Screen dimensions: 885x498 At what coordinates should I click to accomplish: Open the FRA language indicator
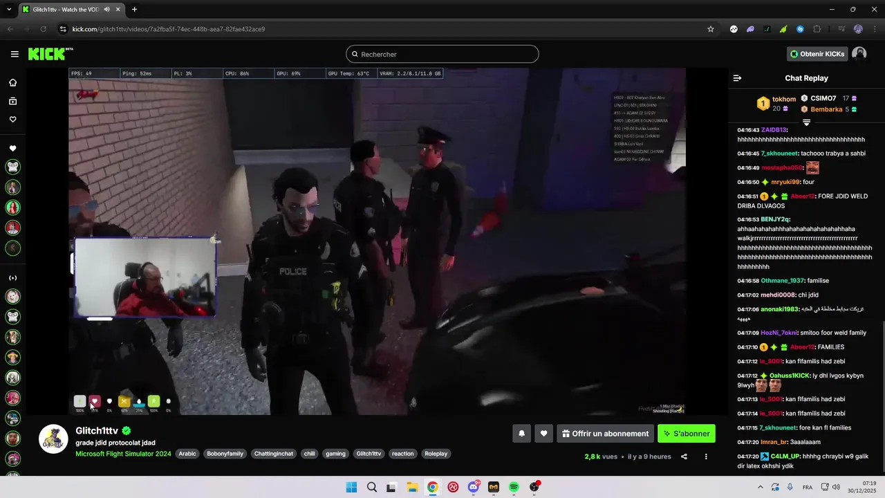click(x=807, y=487)
